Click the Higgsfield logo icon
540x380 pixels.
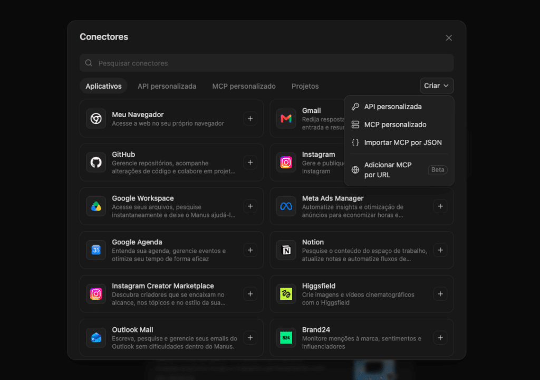pos(286,294)
